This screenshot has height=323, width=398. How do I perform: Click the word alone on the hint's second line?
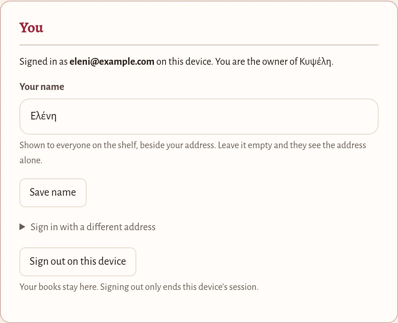click(30, 160)
